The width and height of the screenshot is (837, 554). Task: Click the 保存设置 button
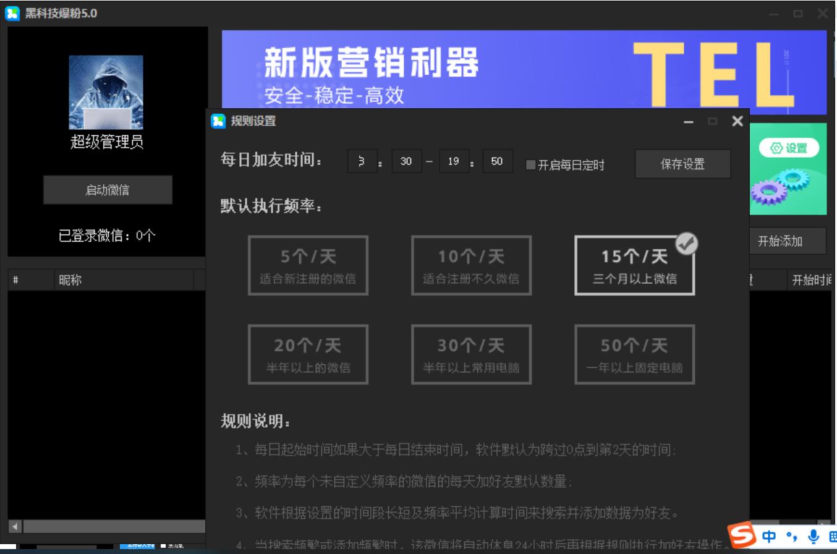pyautogui.click(x=682, y=164)
